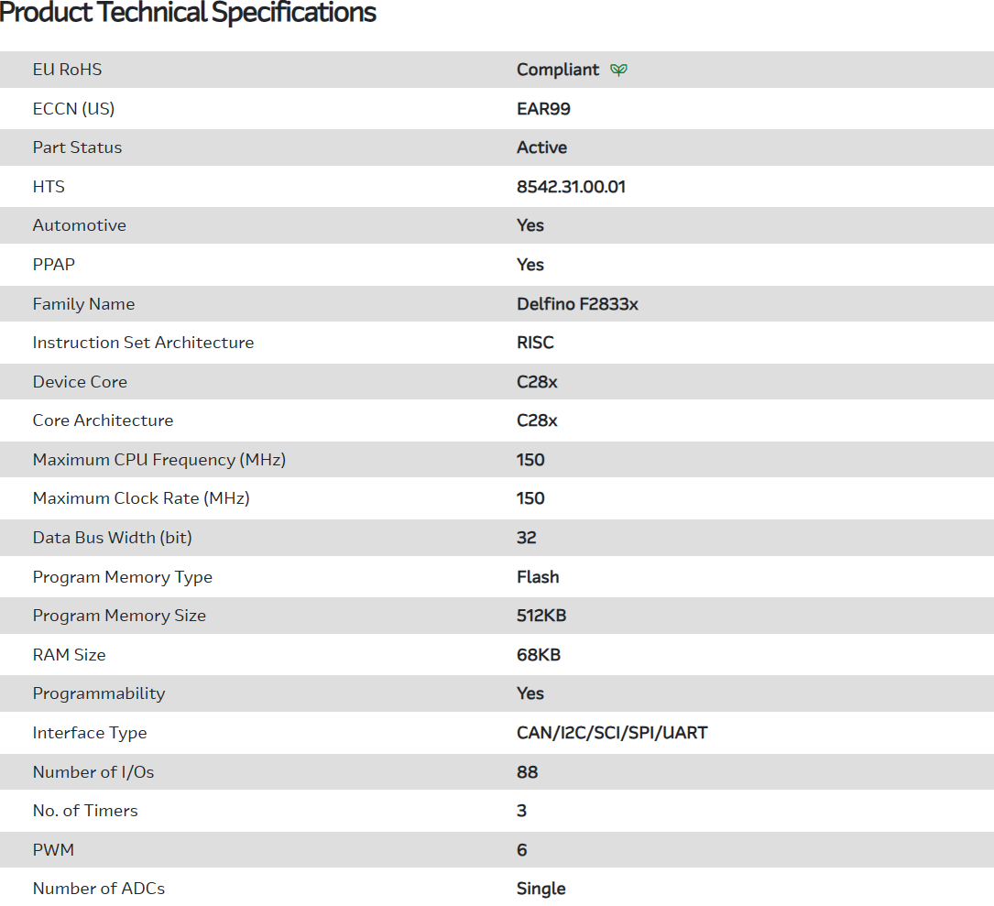Select the HTS code 8542.31.00.01
This screenshot has height=906, width=994.
[571, 187]
